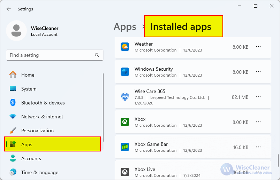Click the 82.1 MB size value
Viewport: 280px width, 180px height.
coord(240,97)
